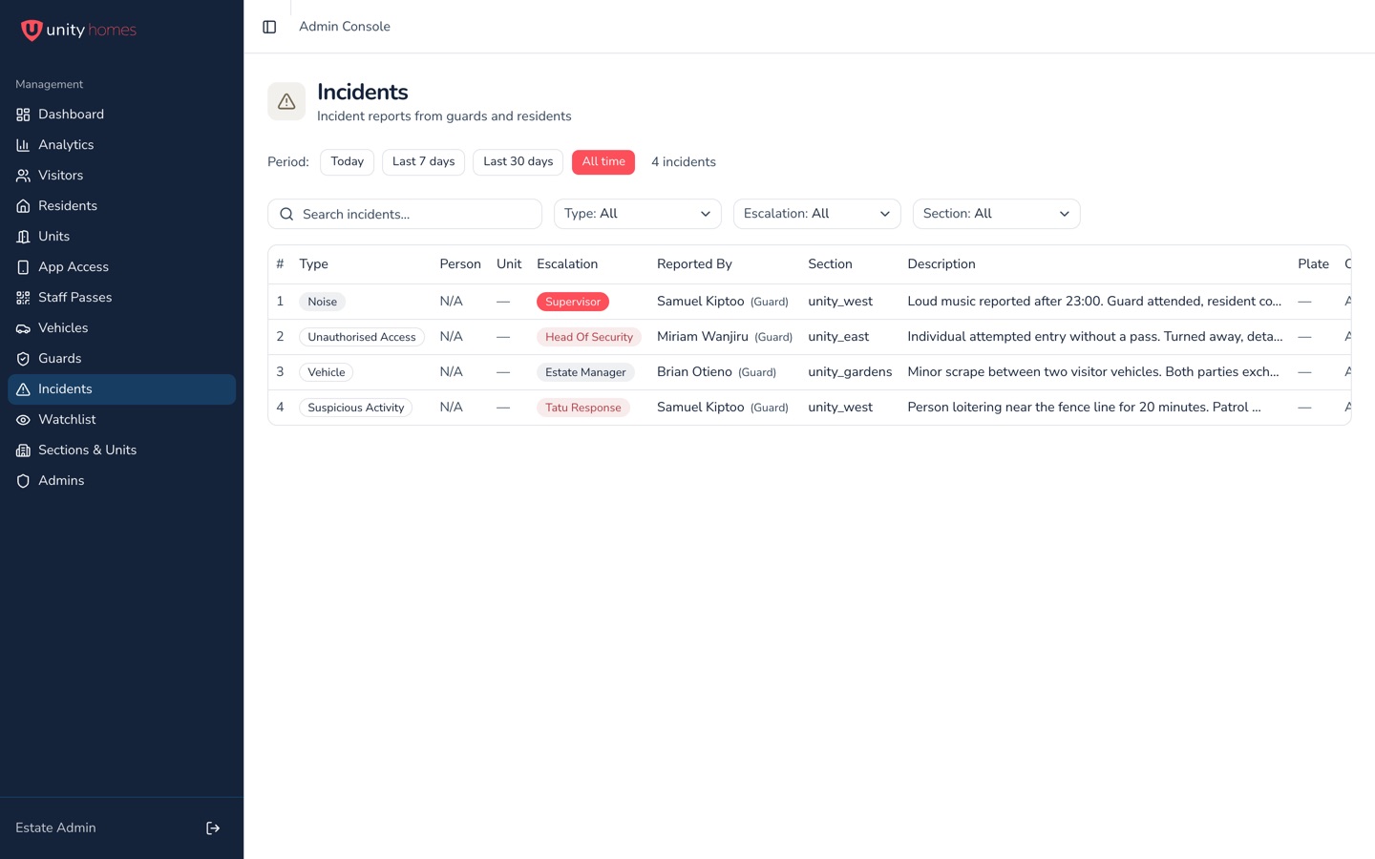Viewport: 1375px width, 859px height.
Task: Filter period to Today
Action: pos(347,162)
